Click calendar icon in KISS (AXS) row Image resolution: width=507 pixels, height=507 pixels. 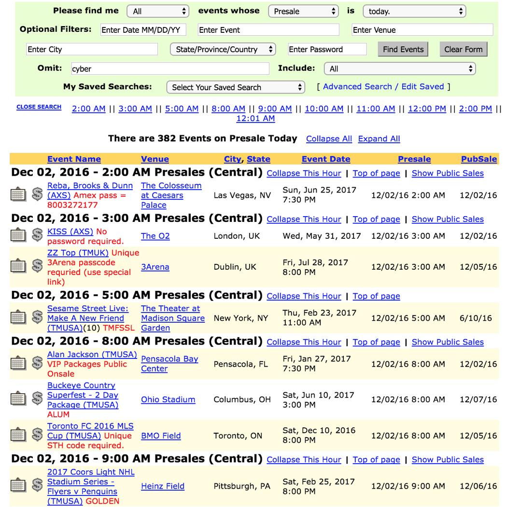[x=18, y=235]
